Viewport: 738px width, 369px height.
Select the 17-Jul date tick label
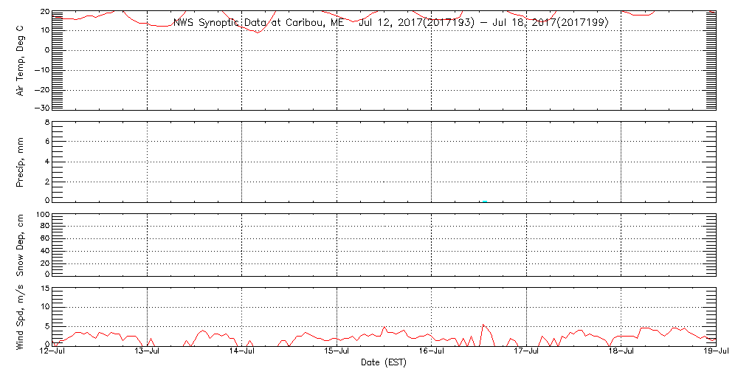(x=526, y=352)
